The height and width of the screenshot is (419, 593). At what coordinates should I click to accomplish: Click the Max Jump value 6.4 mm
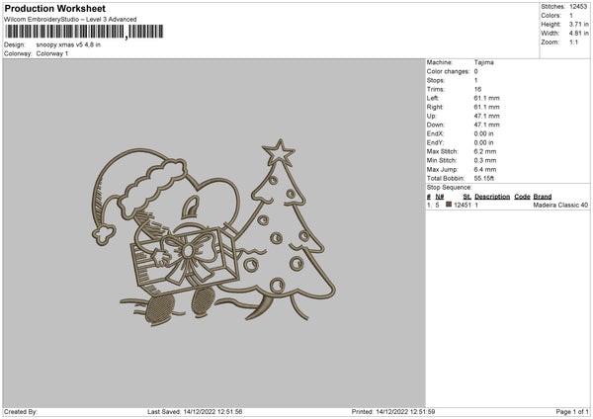coord(485,170)
